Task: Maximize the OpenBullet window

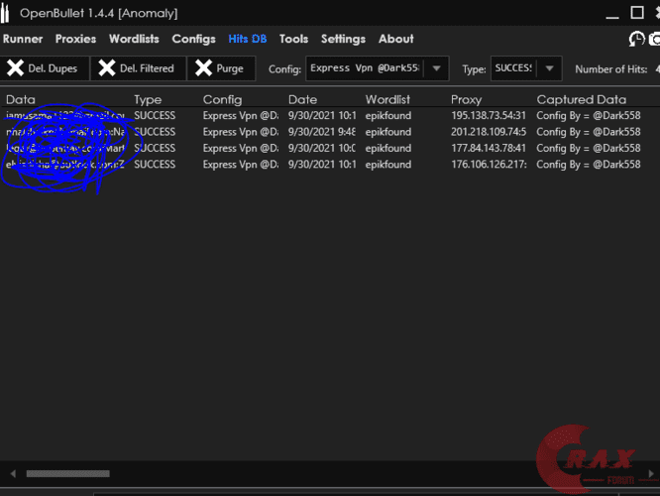Action: click(x=637, y=13)
